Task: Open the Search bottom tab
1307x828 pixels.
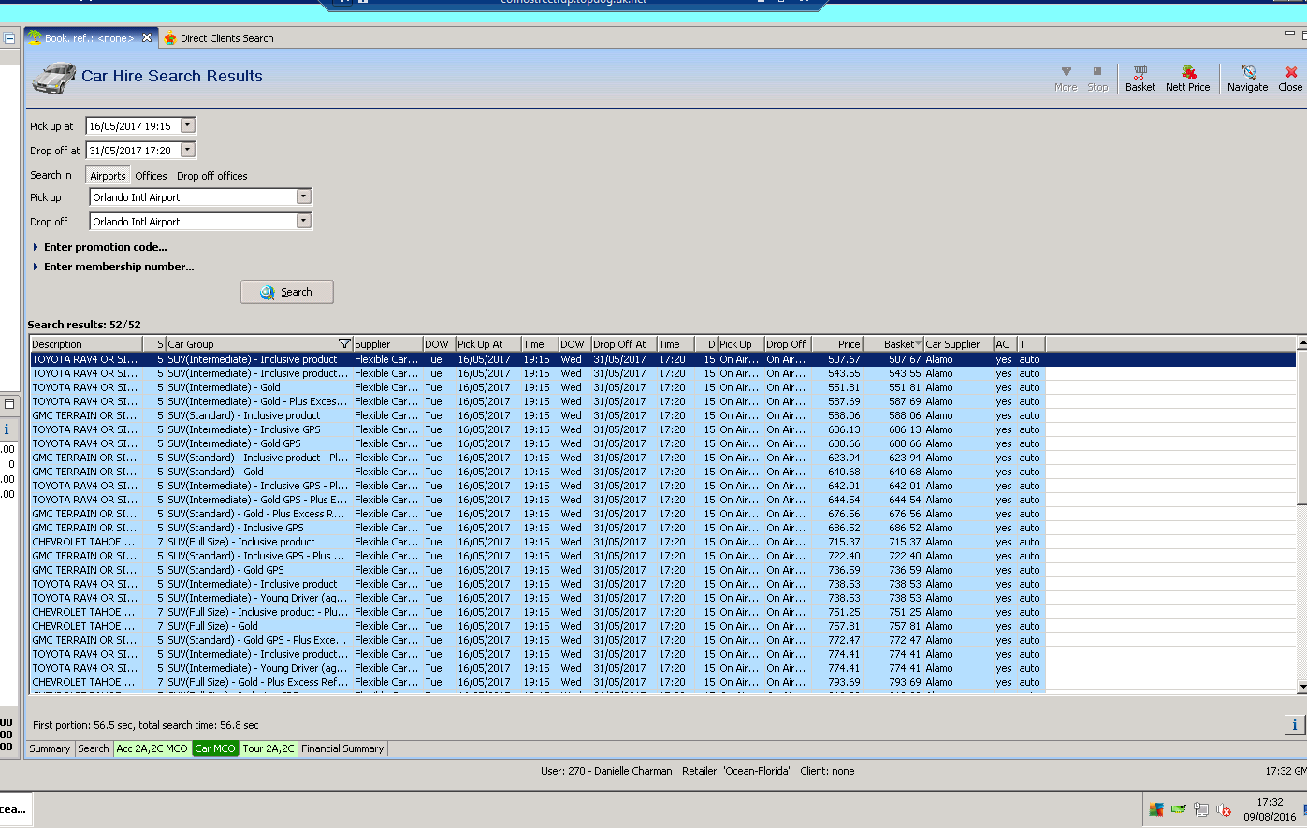Action: 94,748
